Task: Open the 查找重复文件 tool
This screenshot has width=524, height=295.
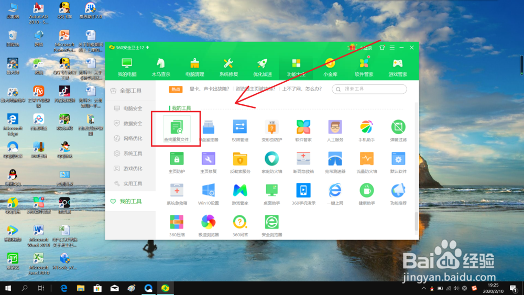Action: (177, 129)
